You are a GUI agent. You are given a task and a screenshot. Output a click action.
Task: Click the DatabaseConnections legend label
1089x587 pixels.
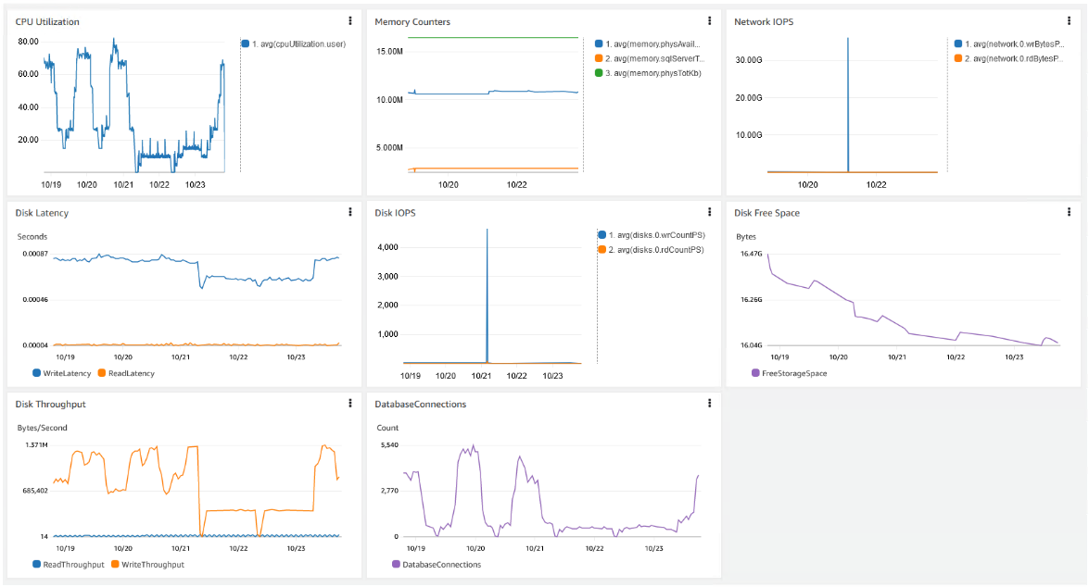pos(441,564)
